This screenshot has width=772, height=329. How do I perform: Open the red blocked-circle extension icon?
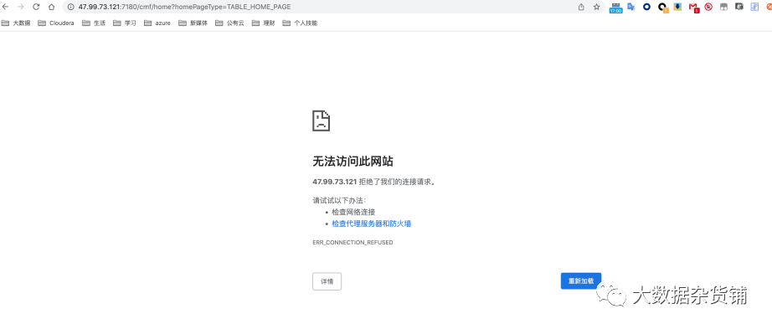point(708,7)
